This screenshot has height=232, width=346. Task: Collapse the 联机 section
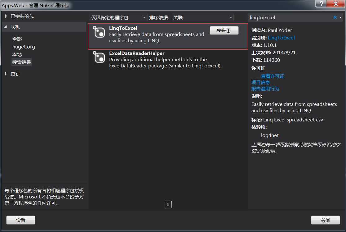click(6, 27)
